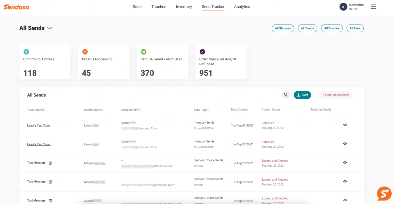This screenshot has height=204, width=394.
Task: Click the Order Is Processing icon
Action: pyautogui.click(x=85, y=52)
